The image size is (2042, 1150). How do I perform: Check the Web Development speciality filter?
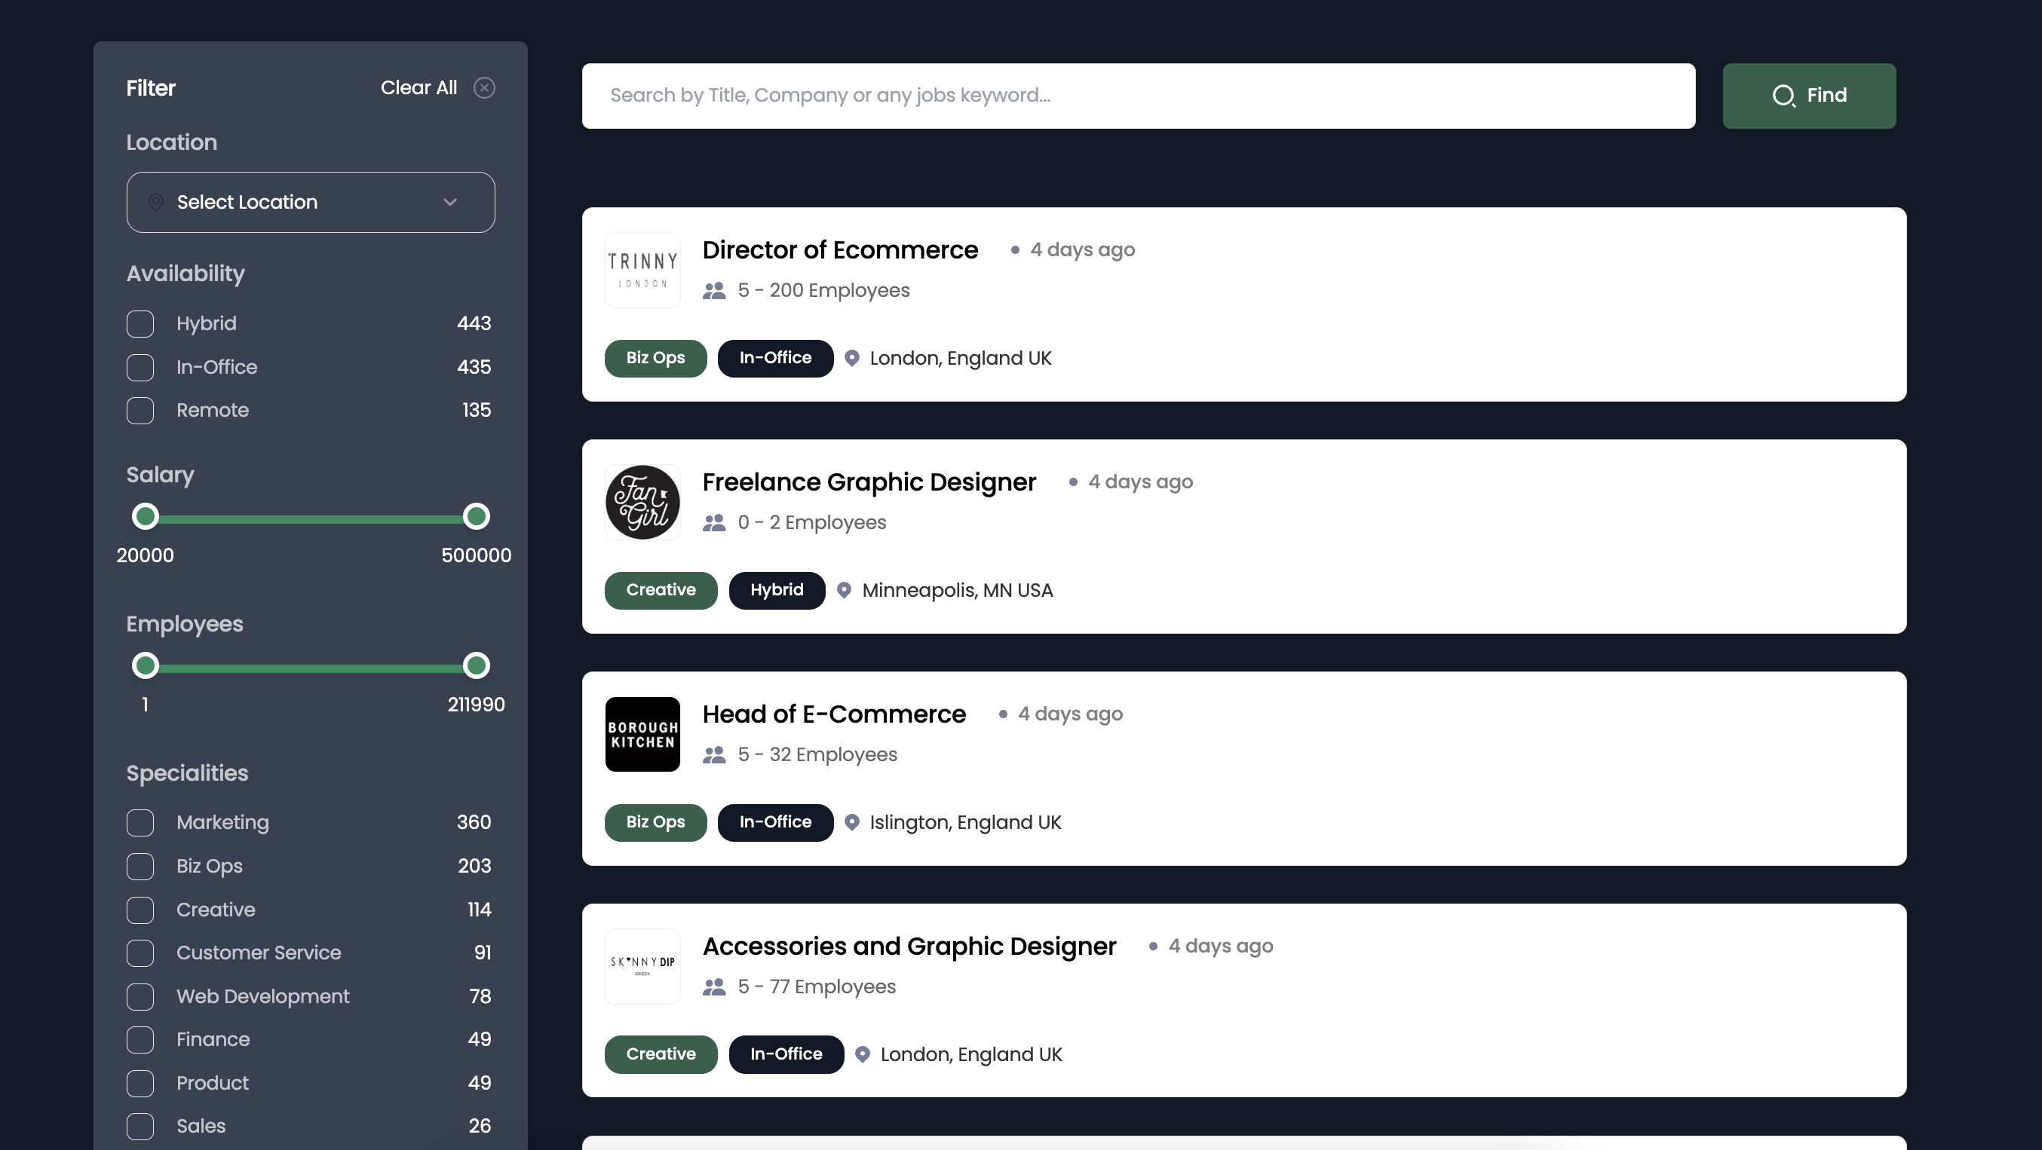click(x=140, y=996)
